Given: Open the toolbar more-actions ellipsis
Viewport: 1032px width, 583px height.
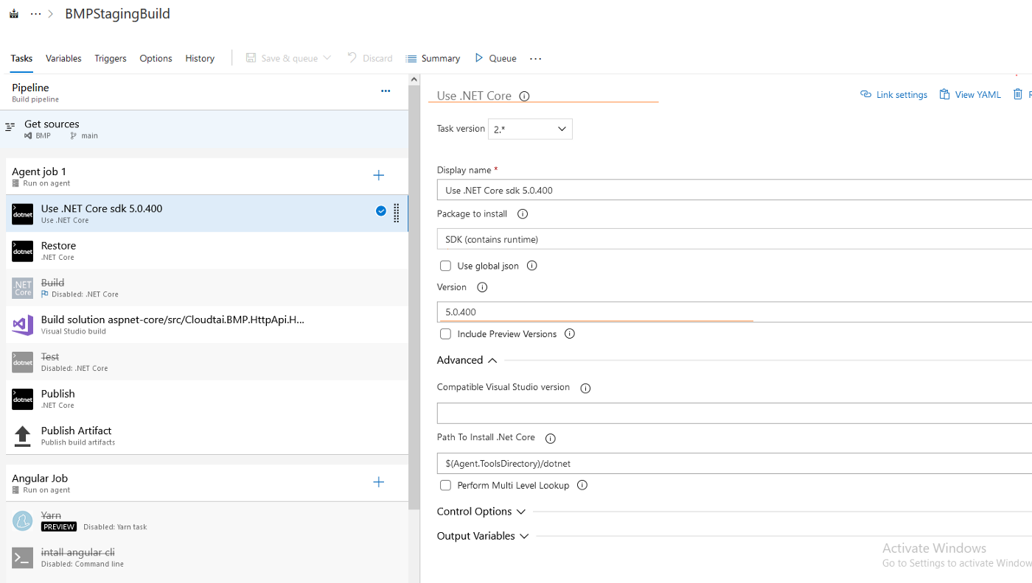Looking at the screenshot, I should 536,59.
